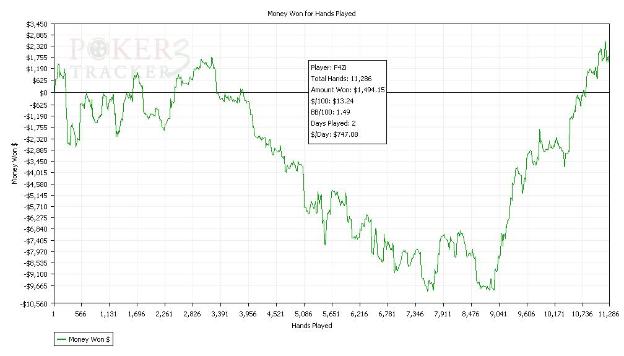
Task: Select the "$/100: $13.24" tooltip entry
Action: (x=332, y=101)
